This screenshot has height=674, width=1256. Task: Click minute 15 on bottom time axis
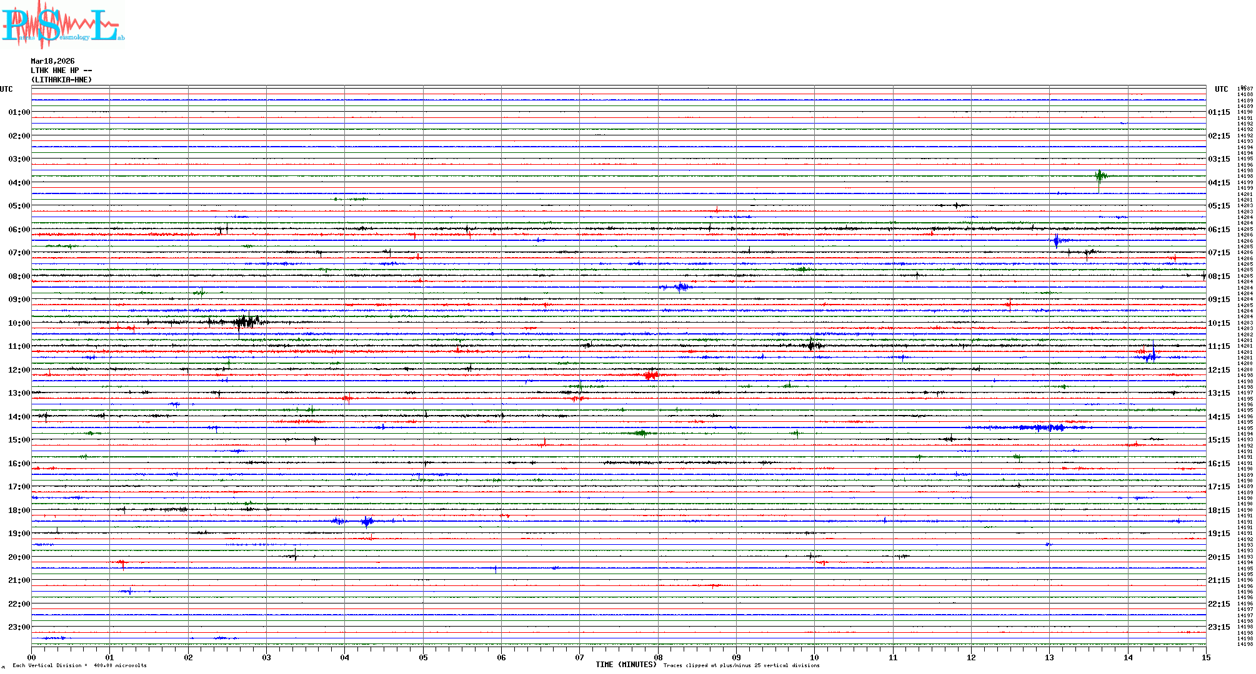pyautogui.click(x=1205, y=658)
